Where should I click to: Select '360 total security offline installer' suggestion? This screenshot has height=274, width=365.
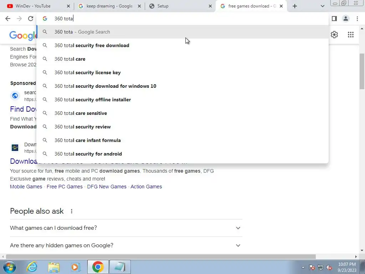(182, 100)
